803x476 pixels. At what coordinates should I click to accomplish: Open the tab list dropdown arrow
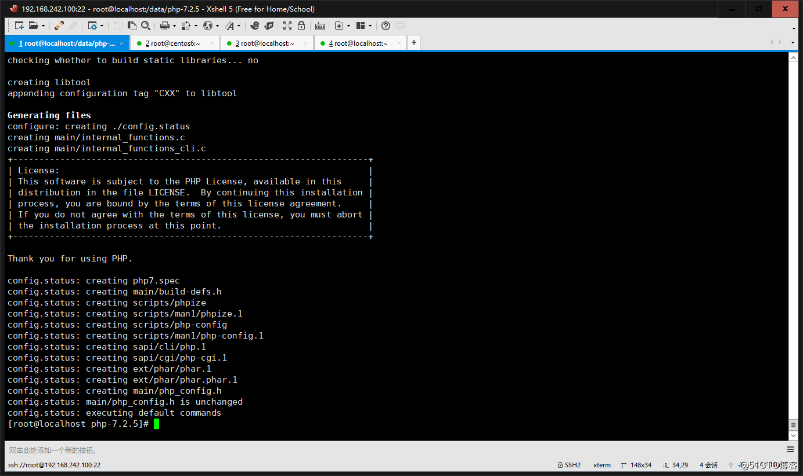793,42
